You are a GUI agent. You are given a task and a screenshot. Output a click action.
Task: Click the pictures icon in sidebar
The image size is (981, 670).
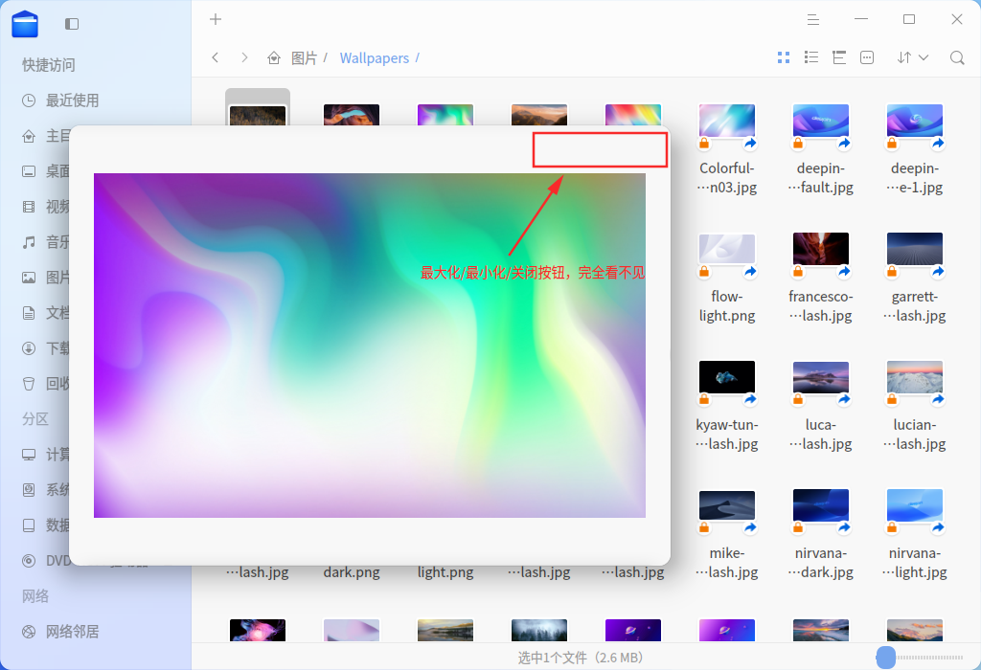coord(29,278)
